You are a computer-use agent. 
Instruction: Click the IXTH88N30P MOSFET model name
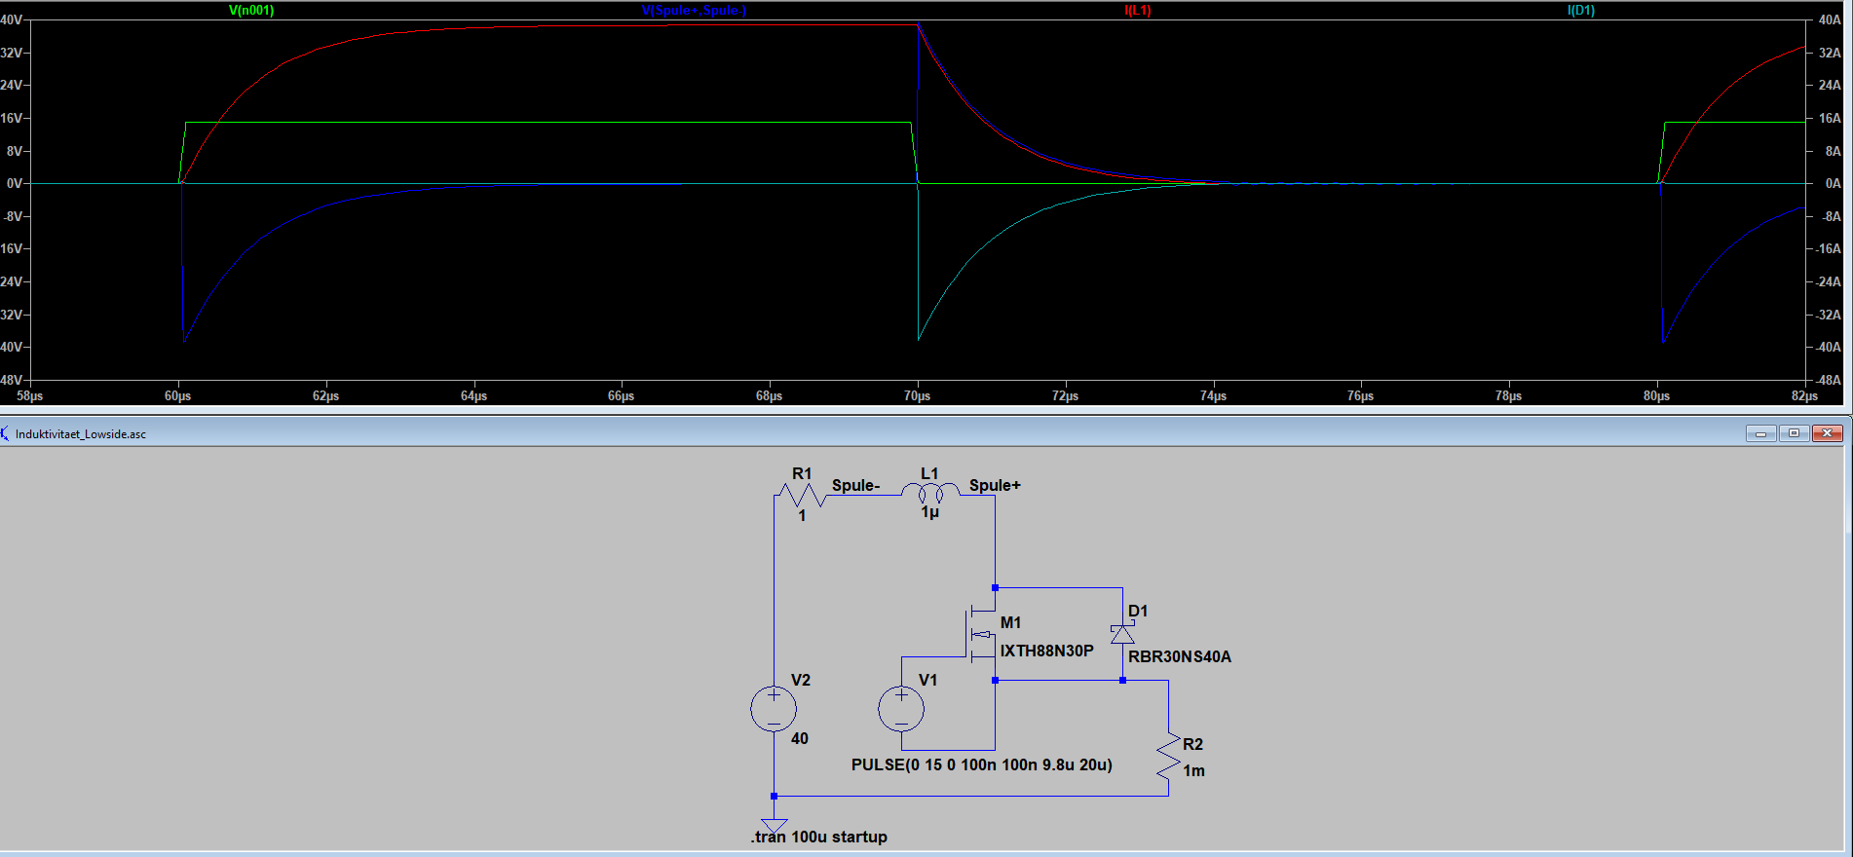(x=1047, y=651)
